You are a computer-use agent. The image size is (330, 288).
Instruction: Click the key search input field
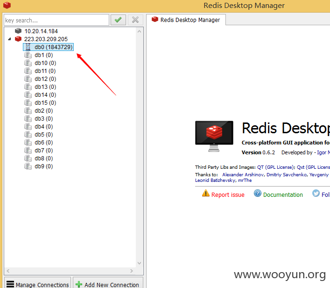click(56, 20)
